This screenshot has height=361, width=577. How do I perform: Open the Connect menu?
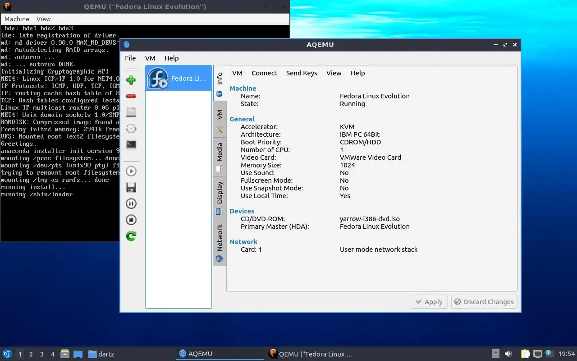264,73
